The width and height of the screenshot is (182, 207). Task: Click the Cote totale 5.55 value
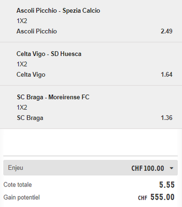click(167, 185)
